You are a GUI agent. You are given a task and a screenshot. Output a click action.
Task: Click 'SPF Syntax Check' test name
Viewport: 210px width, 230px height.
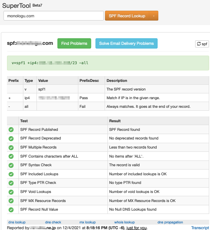pyautogui.click(x=36, y=165)
